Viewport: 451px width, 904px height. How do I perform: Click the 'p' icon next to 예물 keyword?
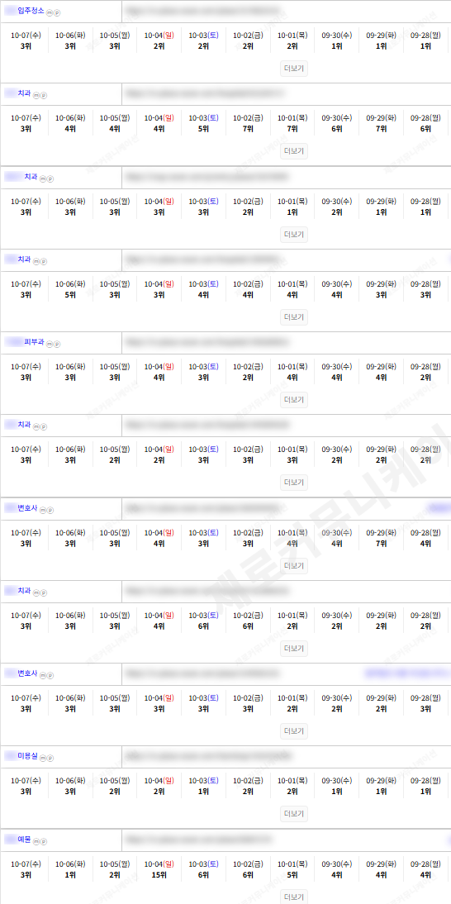click(x=44, y=841)
